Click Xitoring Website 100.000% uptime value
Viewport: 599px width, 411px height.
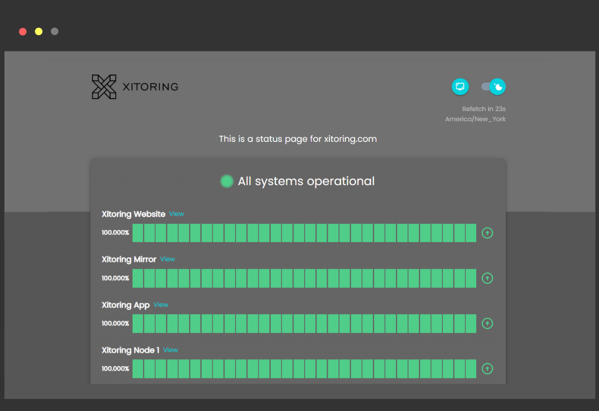(x=115, y=233)
